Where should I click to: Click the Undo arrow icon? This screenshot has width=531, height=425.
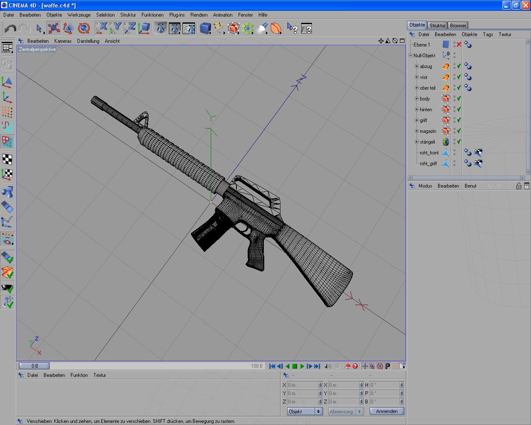pyautogui.click(x=10, y=28)
